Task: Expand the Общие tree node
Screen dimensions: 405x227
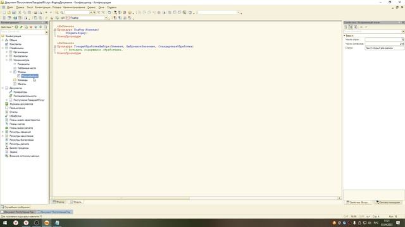Action: (x=3, y=40)
